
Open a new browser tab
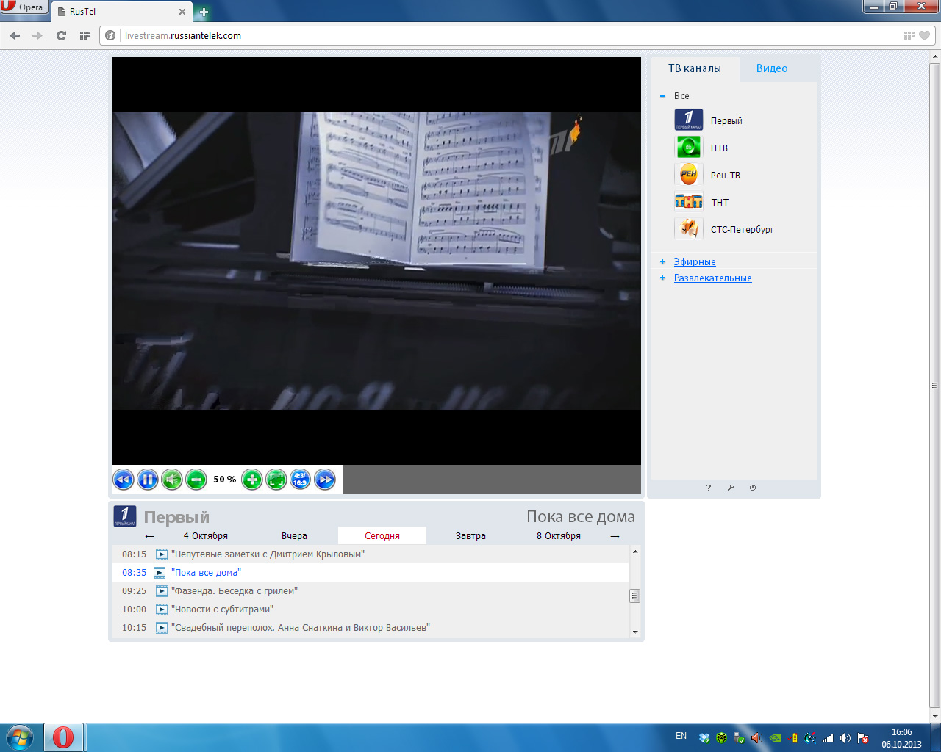204,12
